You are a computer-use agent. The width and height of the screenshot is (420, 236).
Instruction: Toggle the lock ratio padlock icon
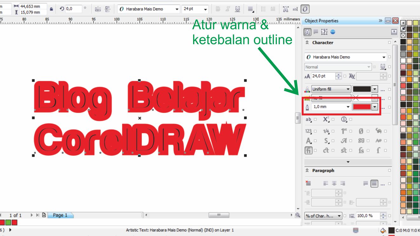(x=51, y=10)
